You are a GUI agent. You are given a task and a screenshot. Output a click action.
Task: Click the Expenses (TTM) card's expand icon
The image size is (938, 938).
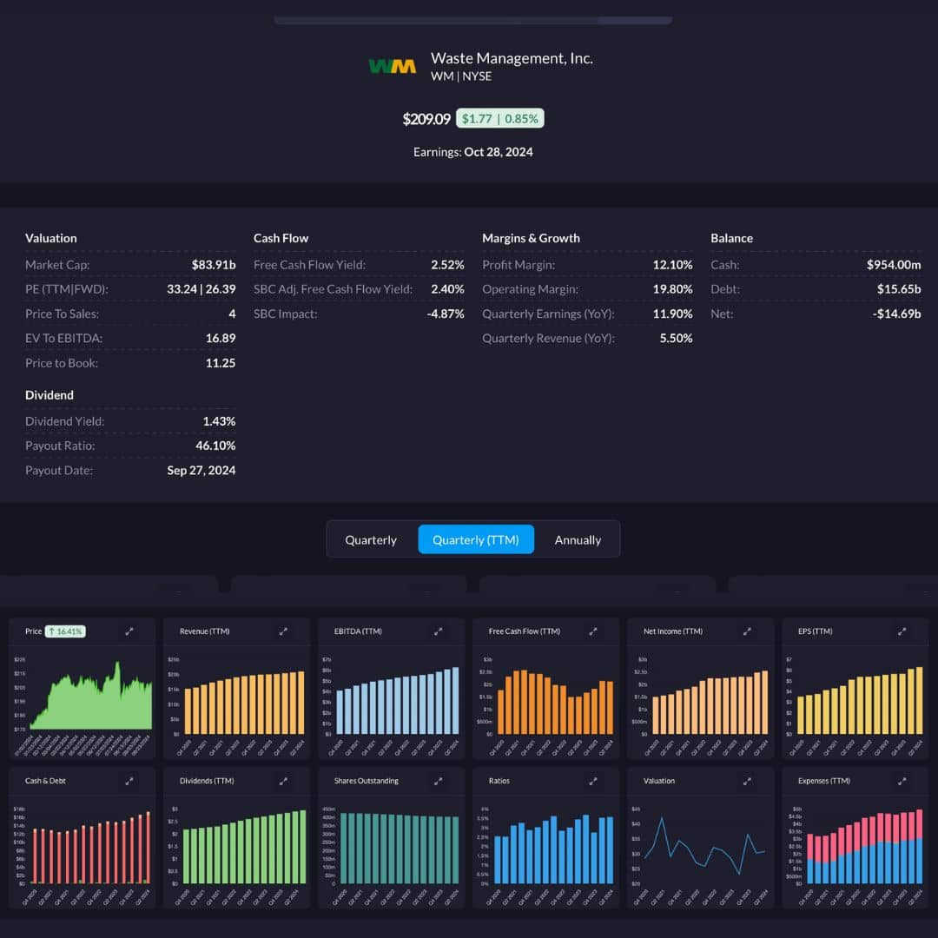click(902, 781)
